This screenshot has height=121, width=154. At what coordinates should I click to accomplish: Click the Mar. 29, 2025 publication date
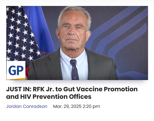pyautogui.click(x=67, y=106)
